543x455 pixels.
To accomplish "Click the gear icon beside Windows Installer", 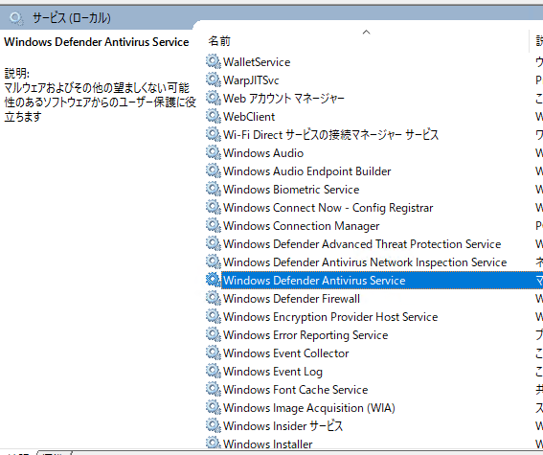I will click(x=214, y=443).
